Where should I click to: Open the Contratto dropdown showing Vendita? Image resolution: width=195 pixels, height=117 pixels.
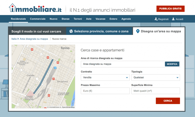pyautogui.click(x=105, y=78)
